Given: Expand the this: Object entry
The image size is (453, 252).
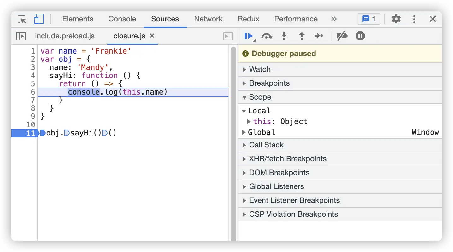Looking at the screenshot, I should coord(249,122).
